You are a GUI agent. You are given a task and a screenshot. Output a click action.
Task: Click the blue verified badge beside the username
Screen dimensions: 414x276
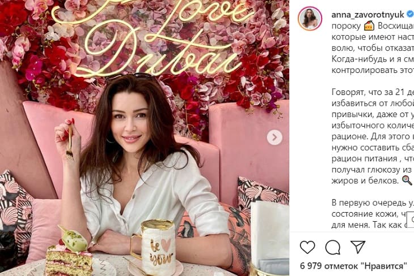(410, 14)
